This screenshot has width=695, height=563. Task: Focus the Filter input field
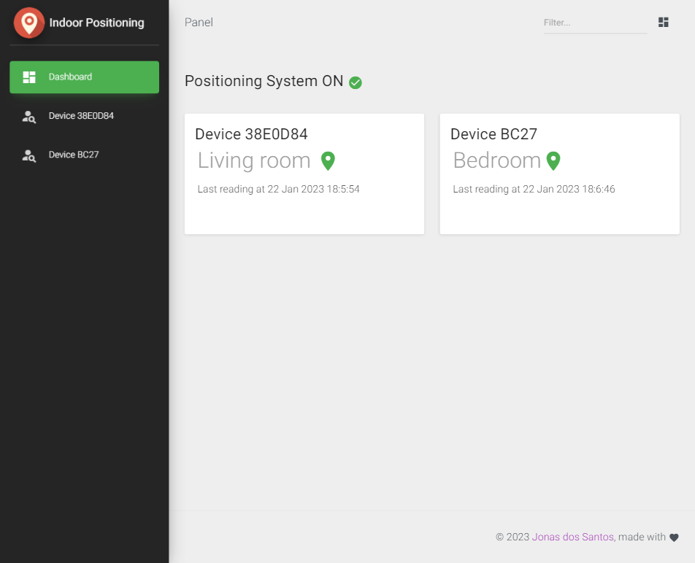594,23
